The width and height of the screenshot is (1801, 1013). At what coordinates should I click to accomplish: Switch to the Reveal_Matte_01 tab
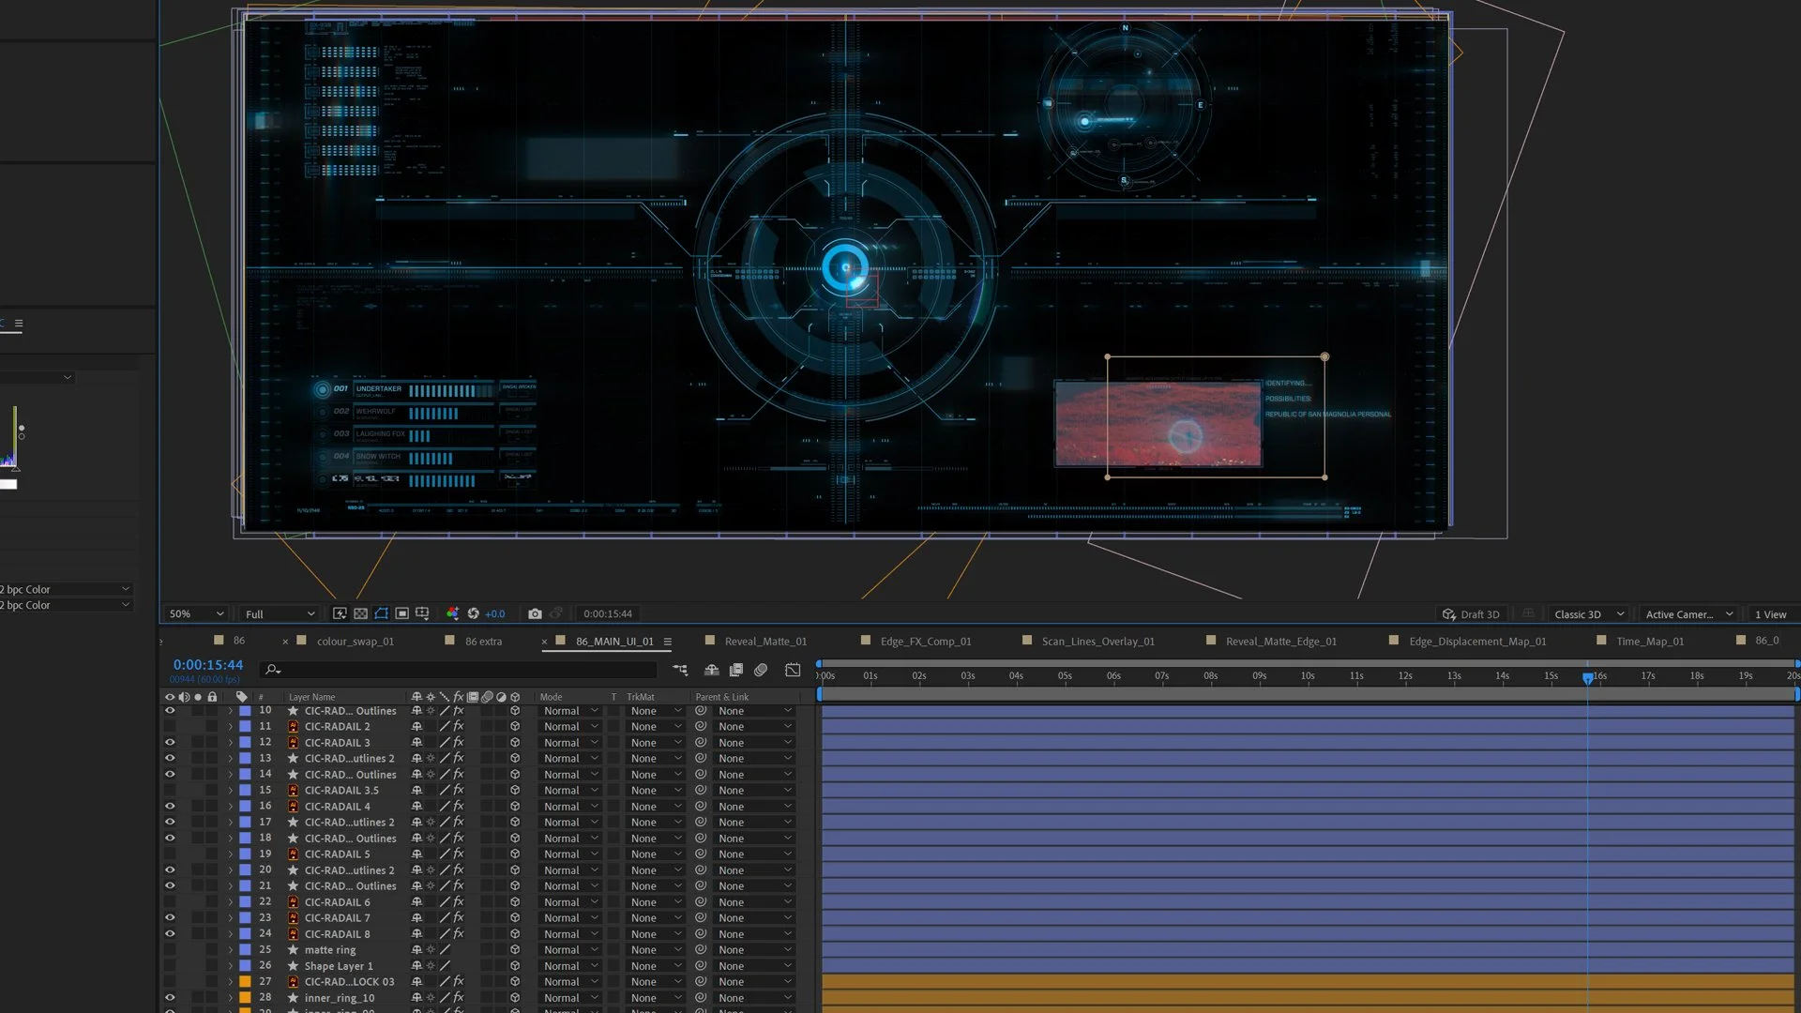tap(764, 642)
